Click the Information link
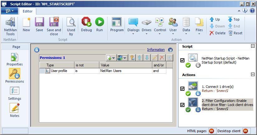The width and height of the screenshot is (257, 135). [156, 50]
